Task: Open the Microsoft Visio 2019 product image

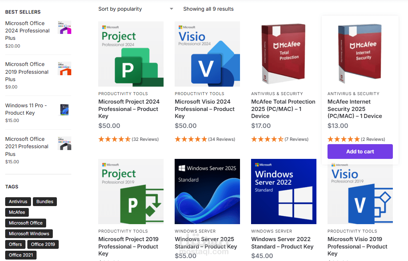Action: click(360, 191)
